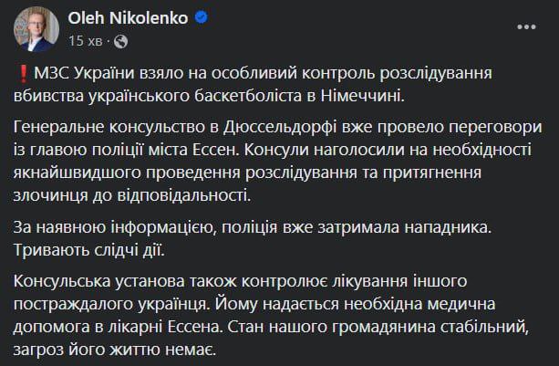Open the three-dot post options menu
The width and height of the screenshot is (559, 366).
pyautogui.click(x=526, y=26)
